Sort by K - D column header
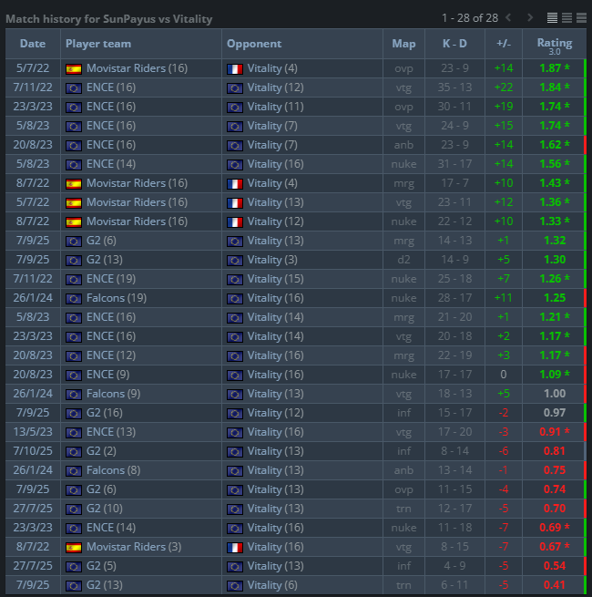Screen dimensions: 592x597 click(x=454, y=44)
